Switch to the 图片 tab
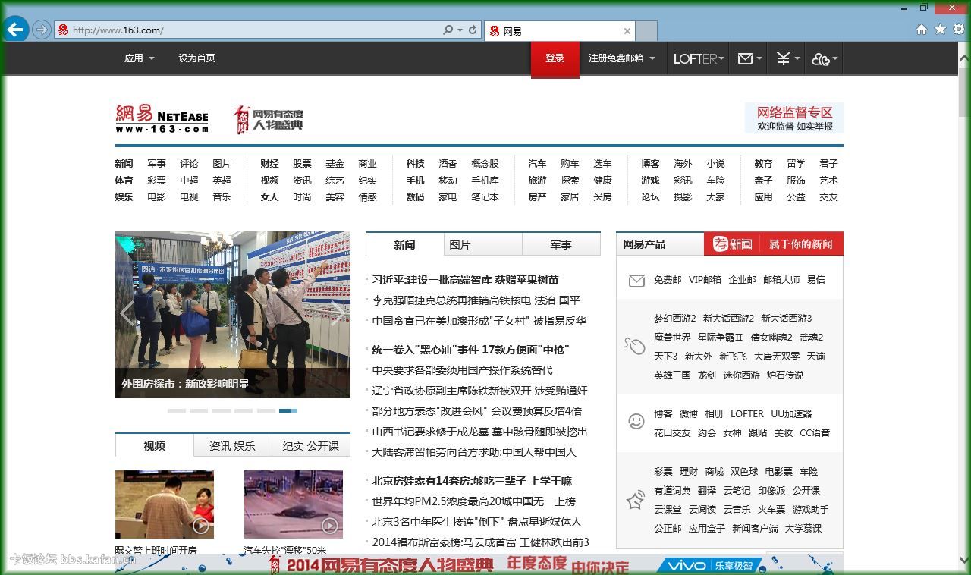971x575 pixels. click(483, 245)
